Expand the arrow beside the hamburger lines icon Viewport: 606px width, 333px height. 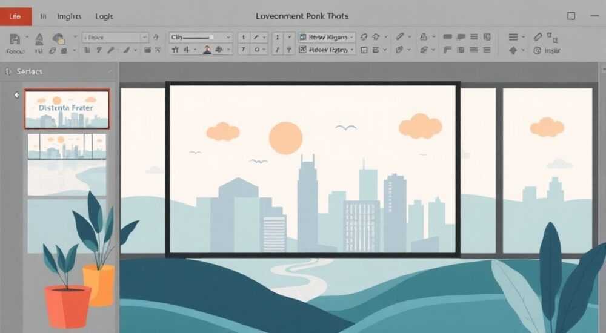[524, 37]
